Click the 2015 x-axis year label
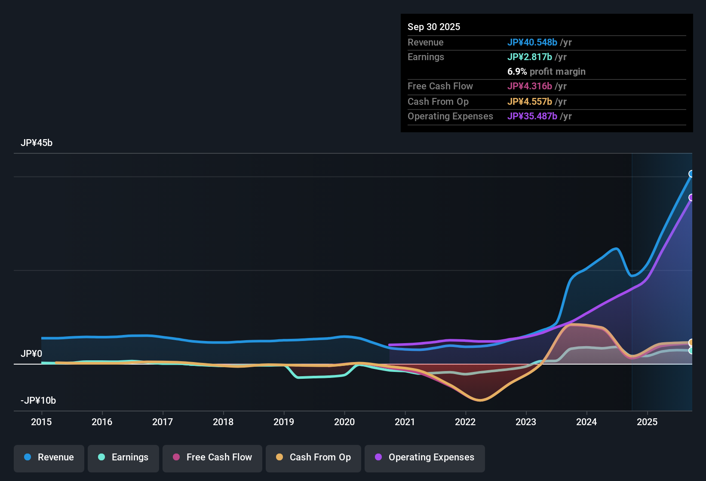The height and width of the screenshot is (481, 706). click(41, 422)
